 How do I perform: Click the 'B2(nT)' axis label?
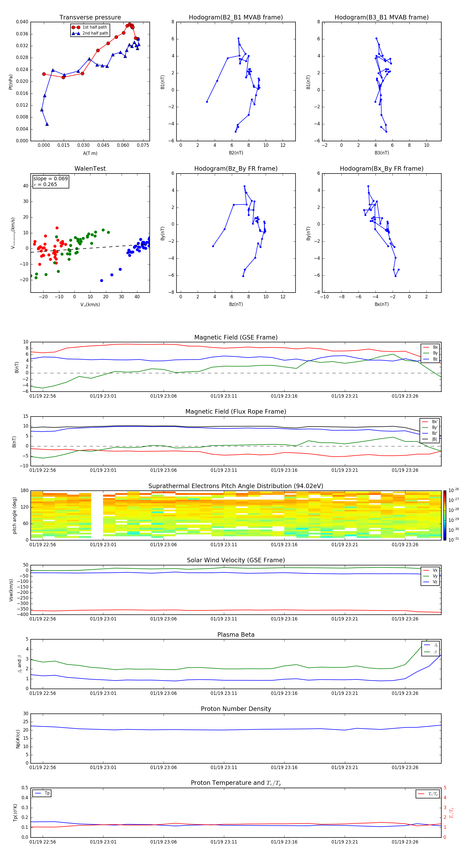(236, 153)
